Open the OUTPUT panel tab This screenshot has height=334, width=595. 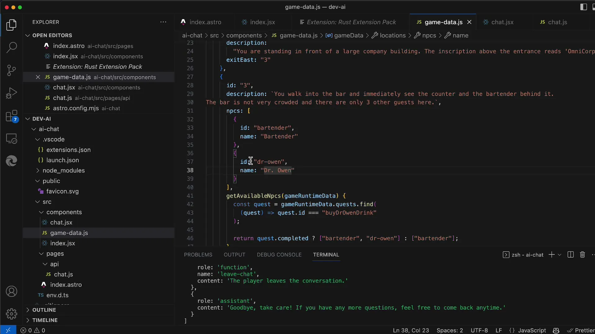click(234, 255)
